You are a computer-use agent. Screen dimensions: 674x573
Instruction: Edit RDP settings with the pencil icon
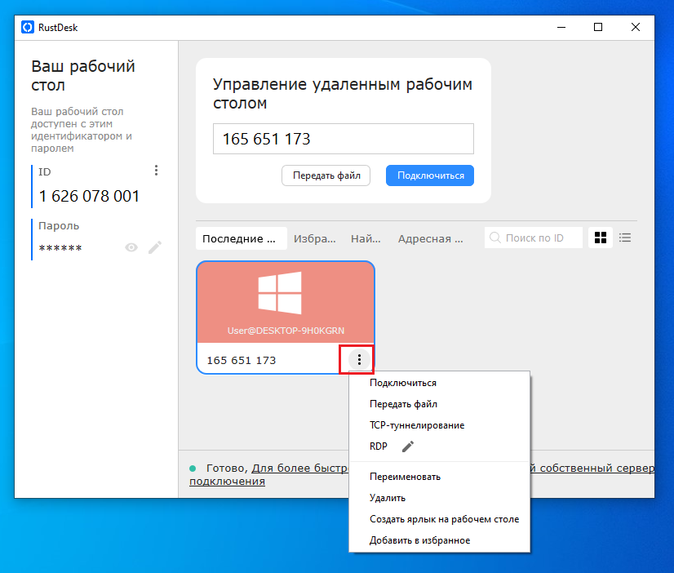[x=408, y=446]
